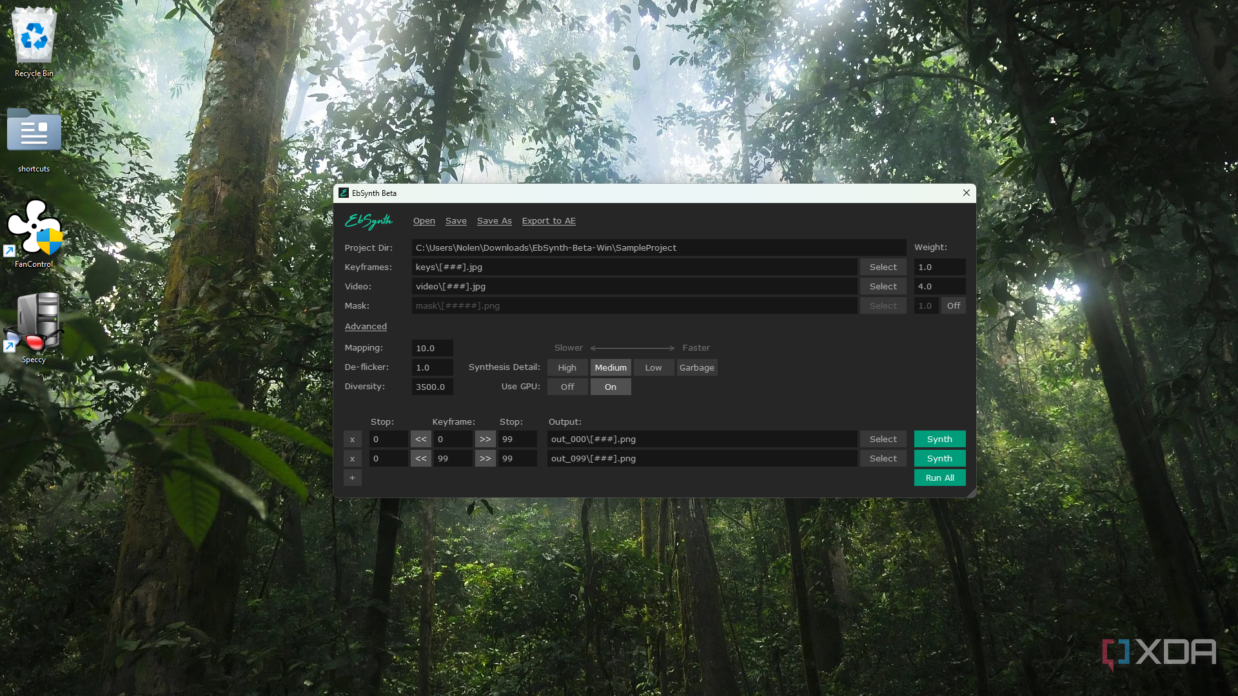
Task: Synth the out_000 output row
Action: pyautogui.click(x=940, y=440)
